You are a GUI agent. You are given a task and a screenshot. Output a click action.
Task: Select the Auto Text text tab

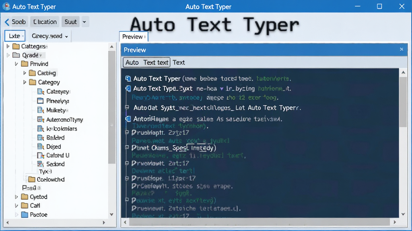tap(146, 62)
